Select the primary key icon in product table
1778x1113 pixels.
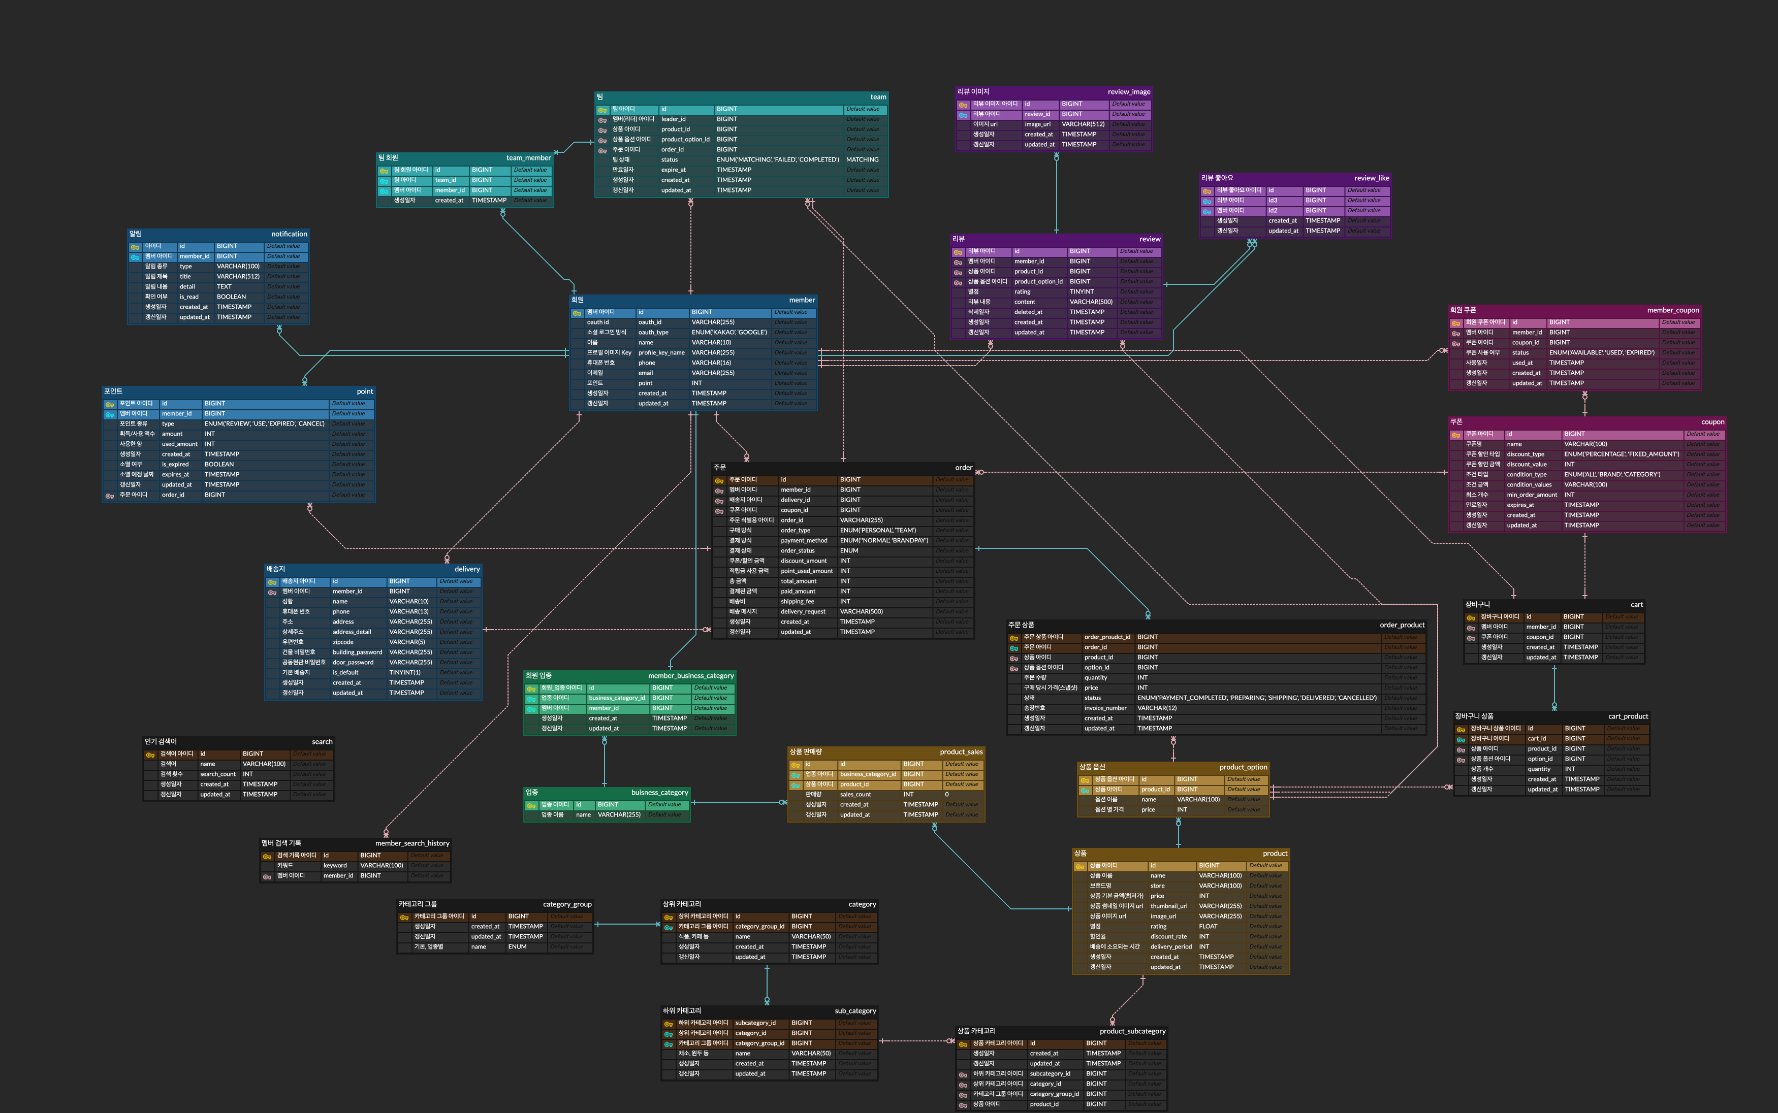pos(1080,866)
